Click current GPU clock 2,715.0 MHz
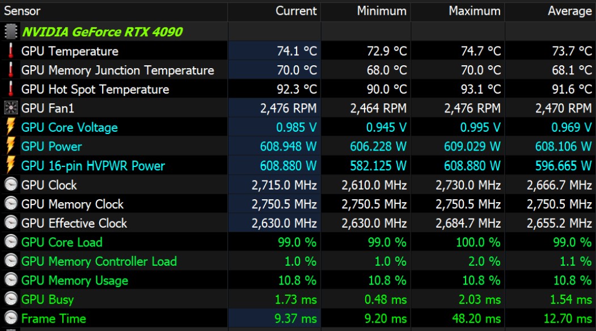596x331 pixels. point(284,185)
